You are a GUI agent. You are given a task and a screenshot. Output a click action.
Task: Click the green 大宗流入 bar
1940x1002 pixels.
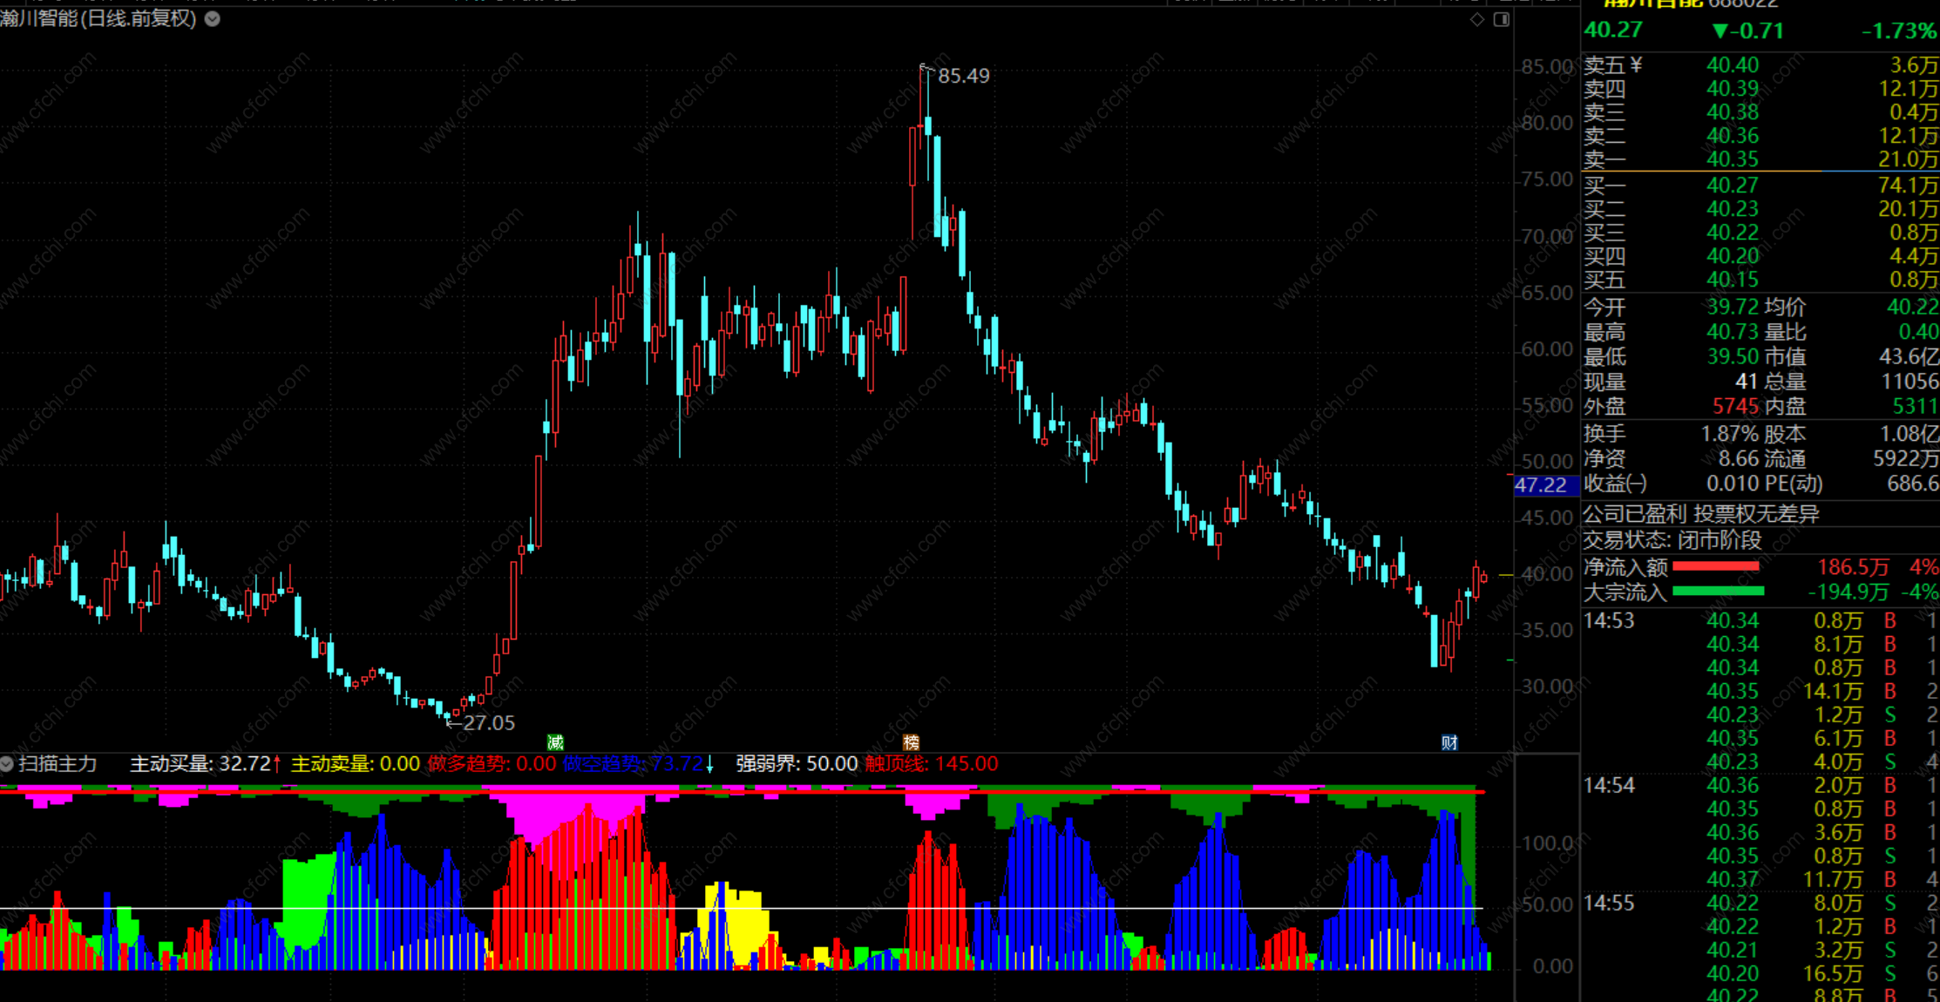[1718, 592]
